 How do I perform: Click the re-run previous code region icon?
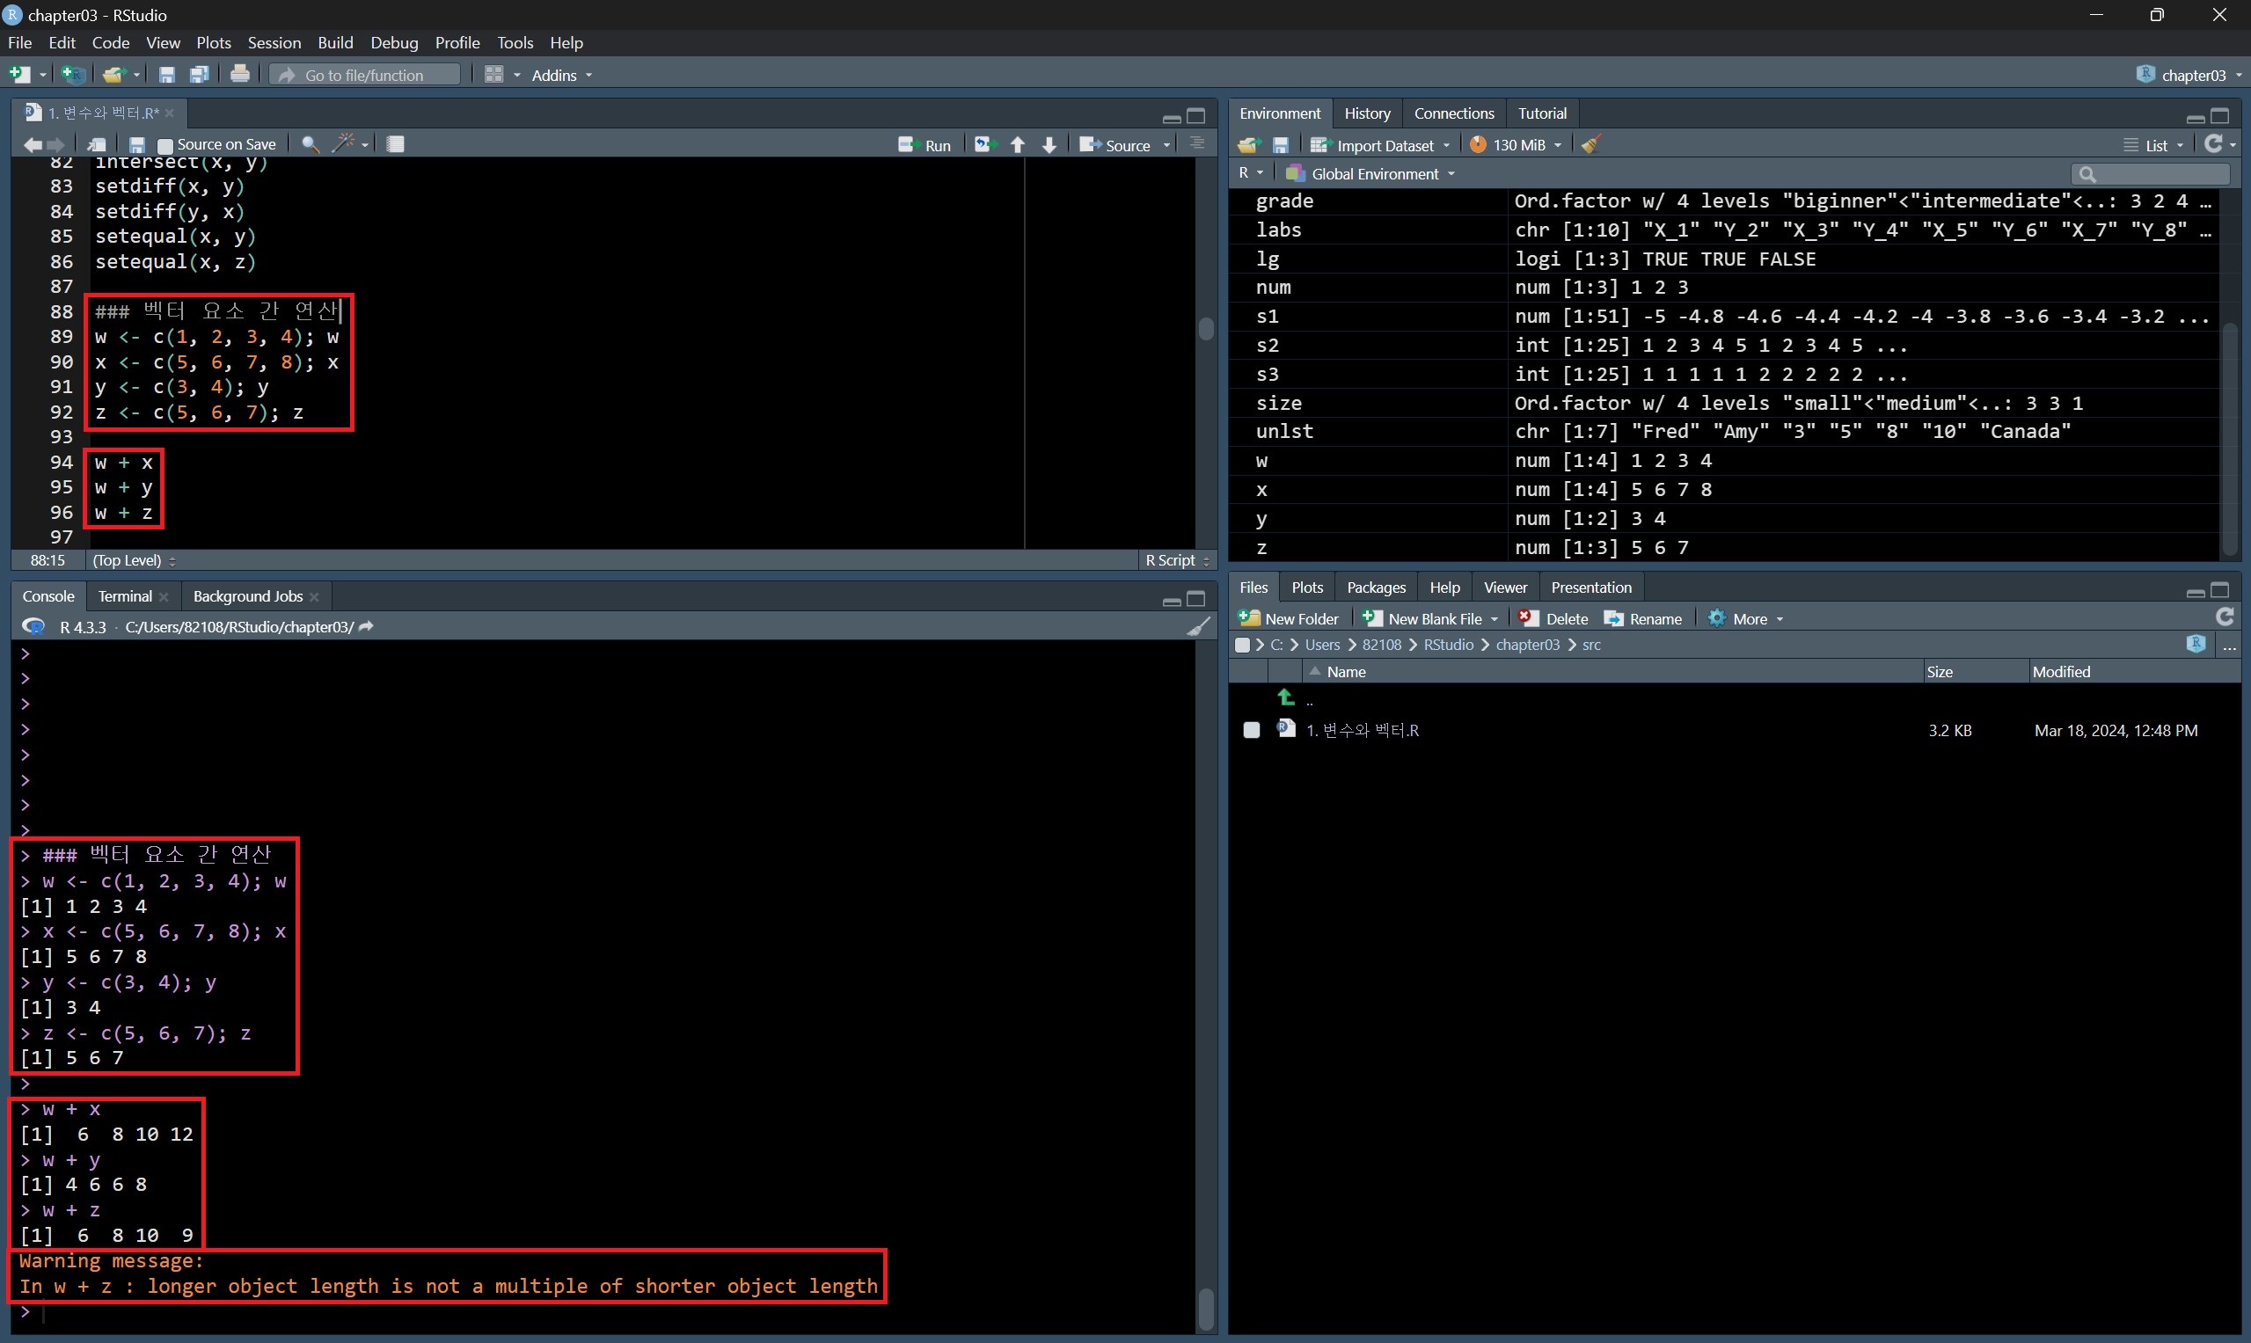(983, 145)
